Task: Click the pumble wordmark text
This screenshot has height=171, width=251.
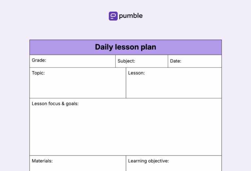Action: click(x=131, y=16)
